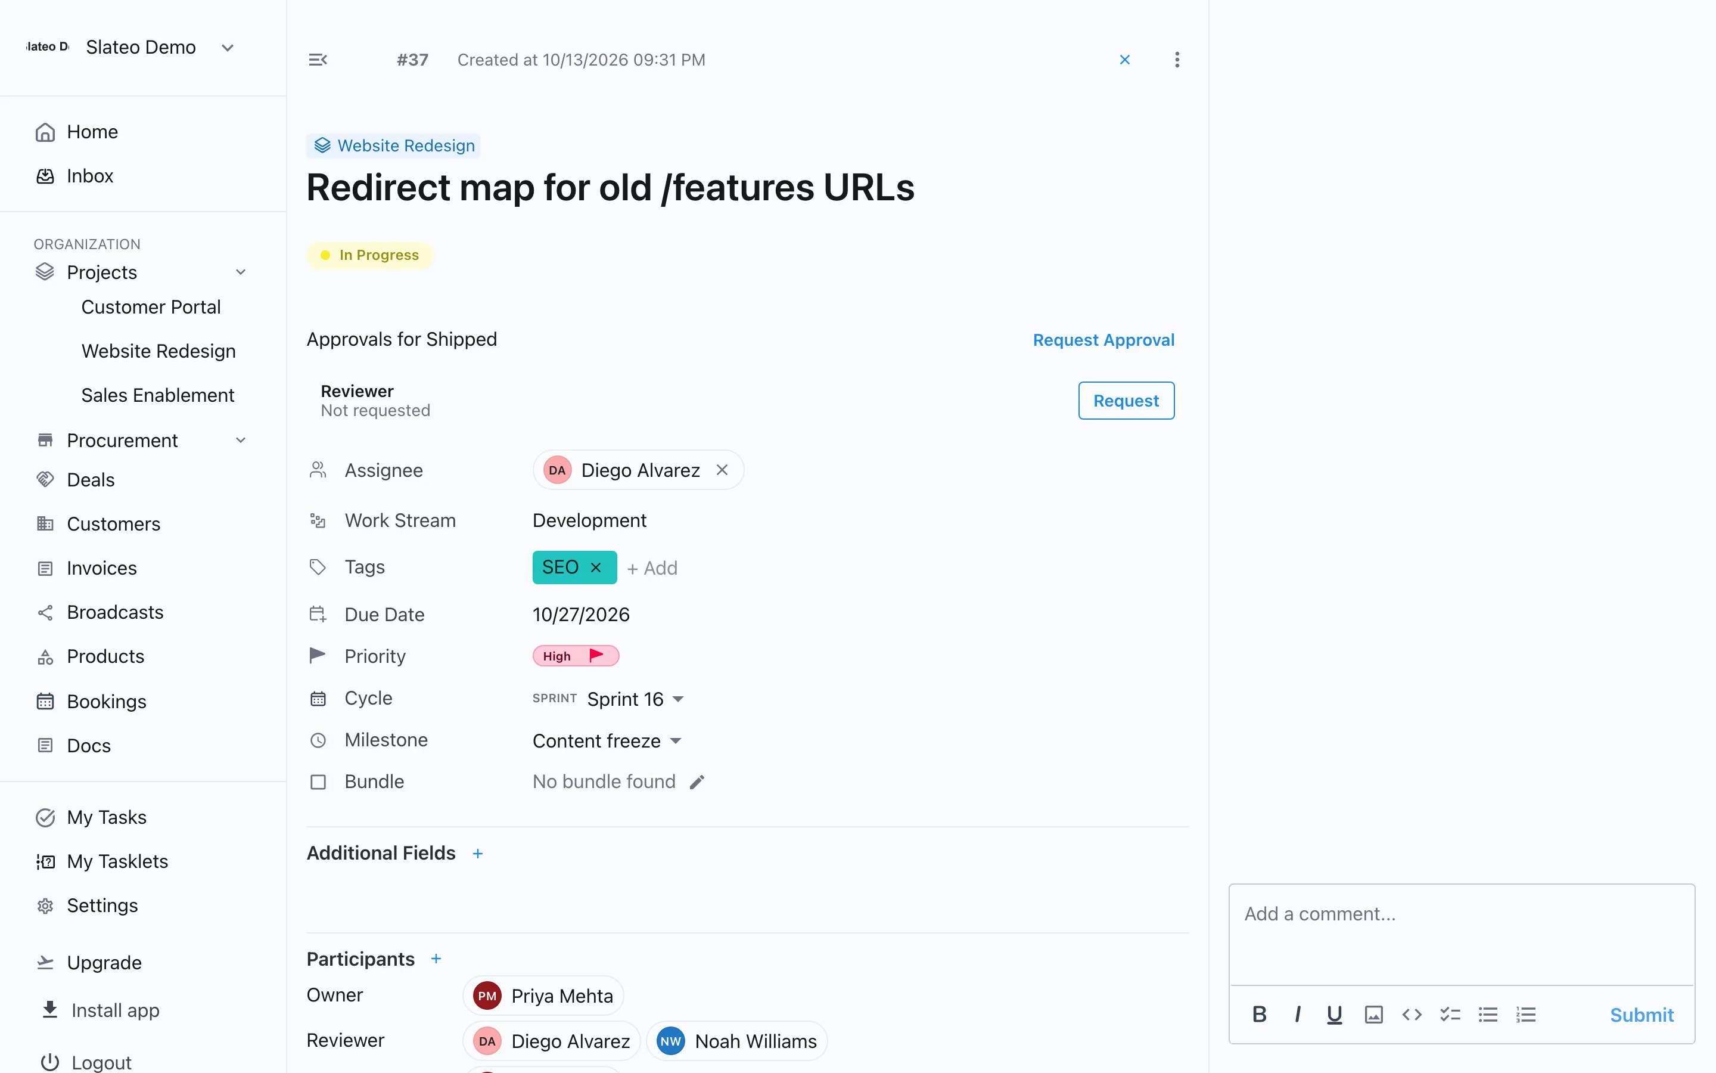Image resolution: width=1716 pixels, height=1073 pixels.
Task: Open Sales Enablement project
Action: tap(157, 395)
